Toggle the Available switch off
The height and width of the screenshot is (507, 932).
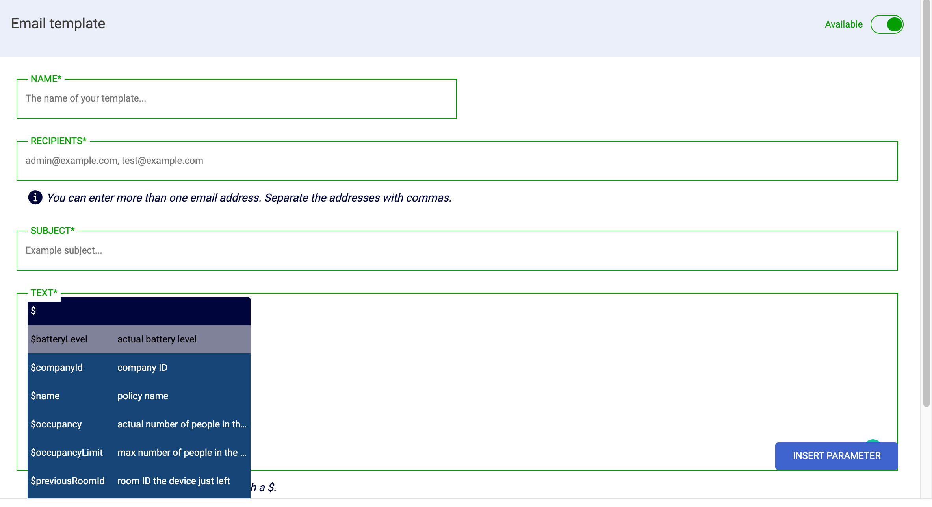click(887, 24)
